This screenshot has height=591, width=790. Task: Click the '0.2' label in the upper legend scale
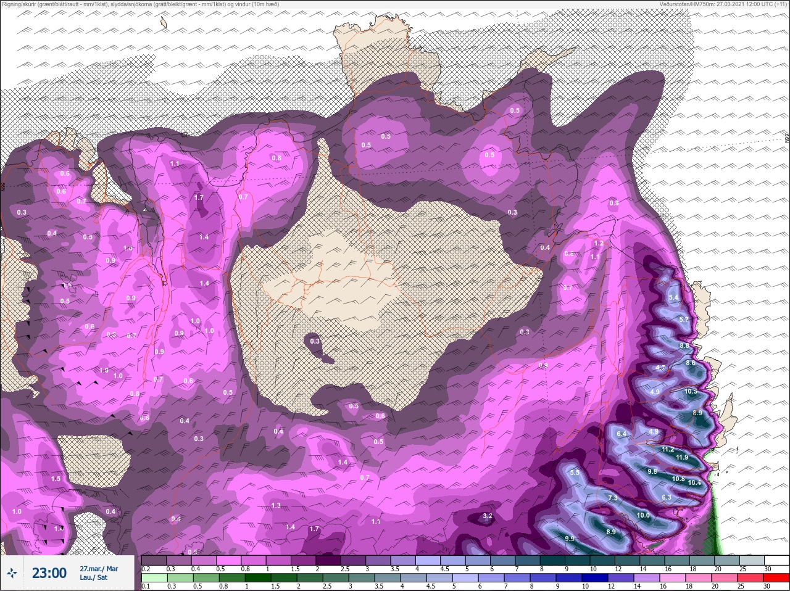pyautogui.click(x=146, y=569)
